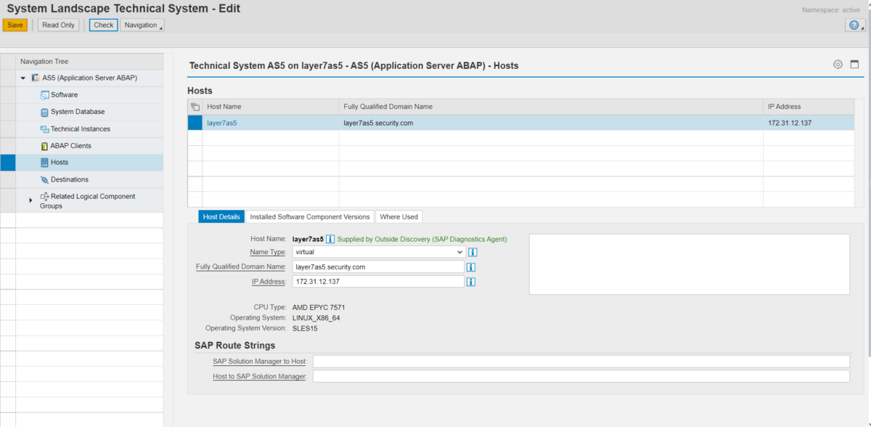This screenshot has width=871, height=427.
Task: Open the Where Used tab
Action: click(x=398, y=216)
